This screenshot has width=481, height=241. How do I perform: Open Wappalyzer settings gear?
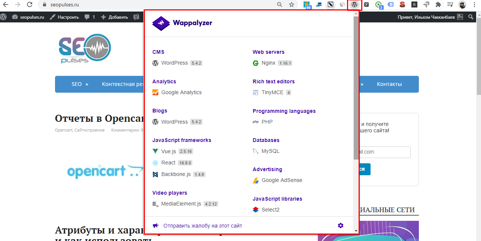(340, 225)
